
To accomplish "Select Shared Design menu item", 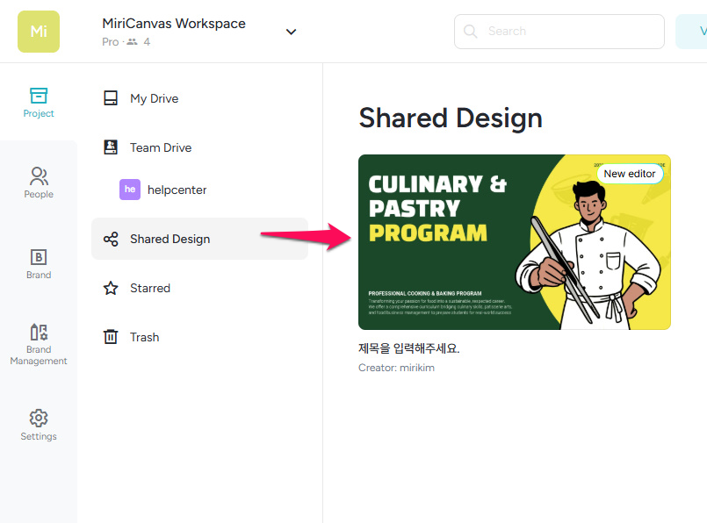I will (170, 239).
